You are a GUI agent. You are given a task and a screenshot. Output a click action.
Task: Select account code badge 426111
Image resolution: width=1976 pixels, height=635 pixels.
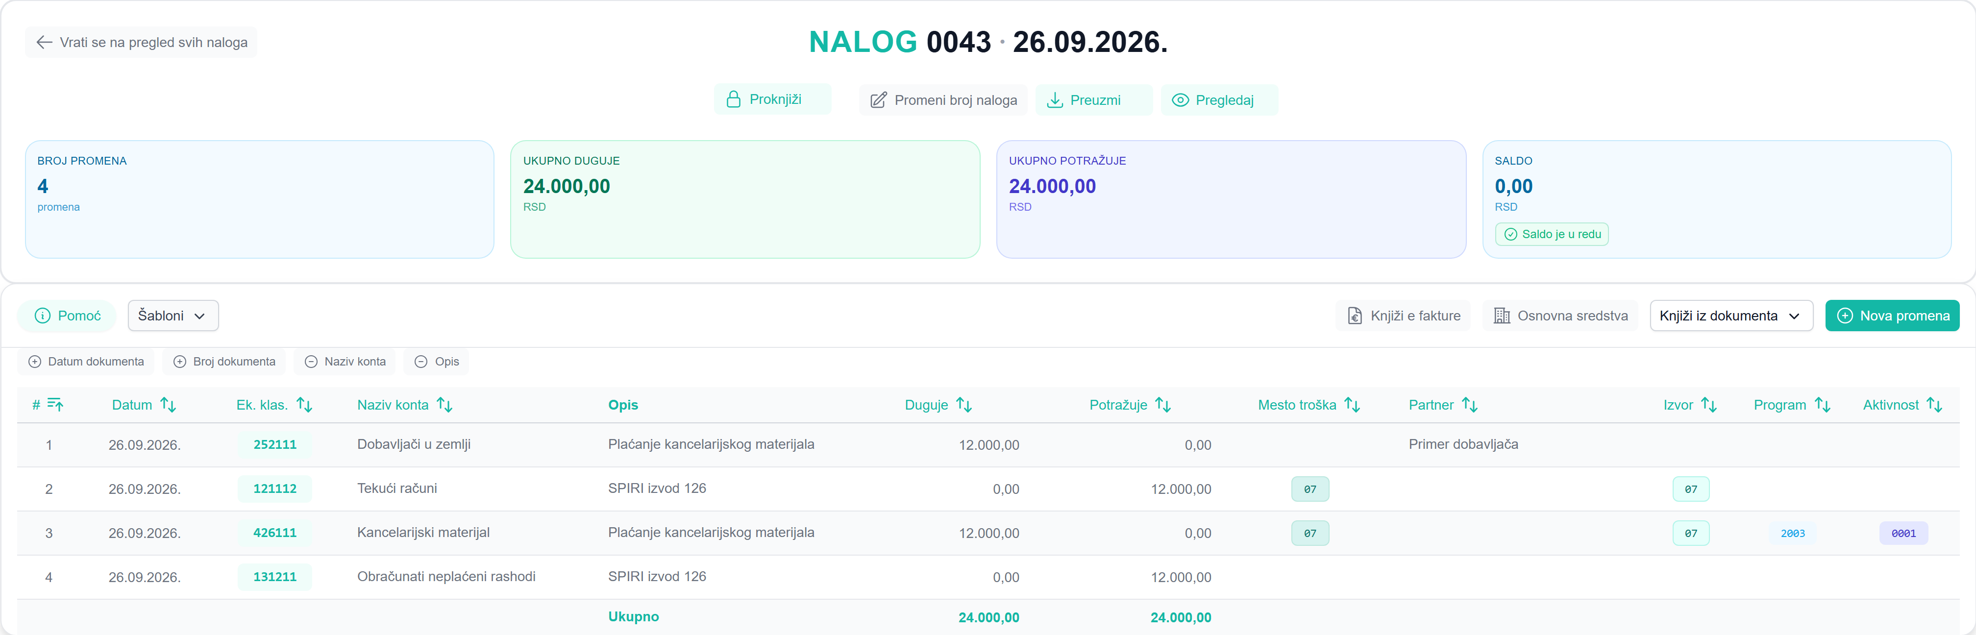(274, 533)
